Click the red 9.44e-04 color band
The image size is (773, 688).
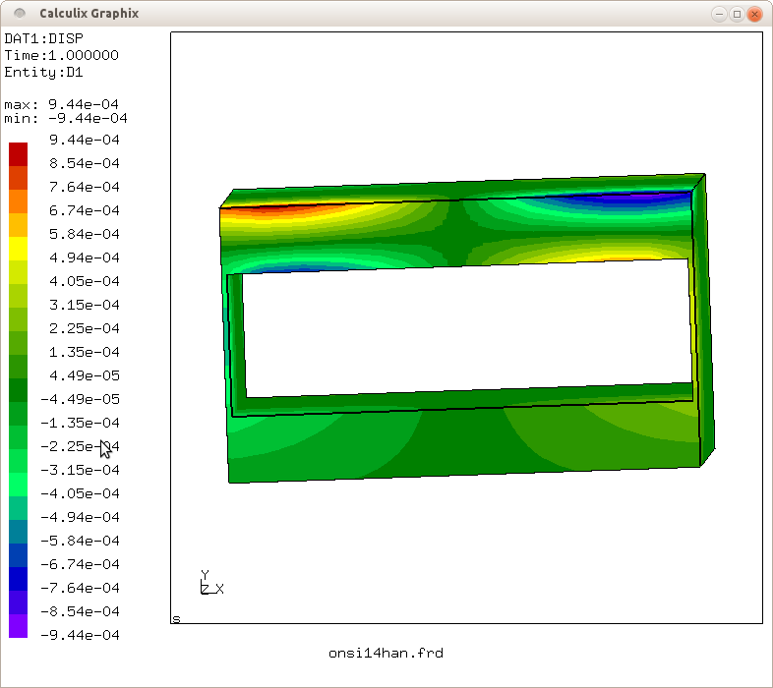coord(19,154)
